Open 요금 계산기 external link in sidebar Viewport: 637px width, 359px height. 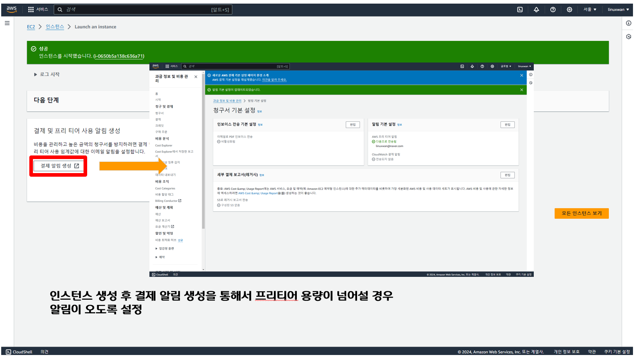pos(165,227)
